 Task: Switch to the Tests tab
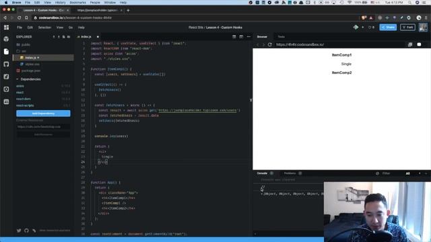(281, 37)
